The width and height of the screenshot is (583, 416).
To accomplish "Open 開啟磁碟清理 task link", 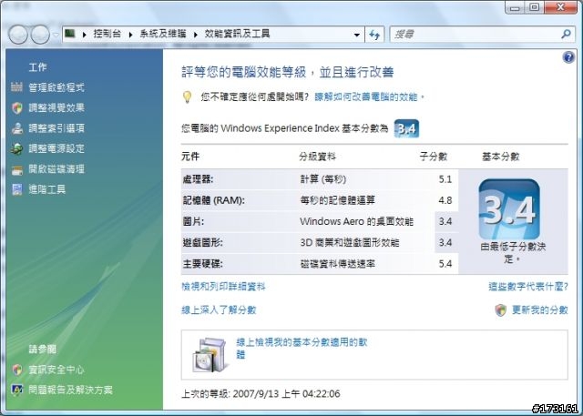I will tap(56, 169).
